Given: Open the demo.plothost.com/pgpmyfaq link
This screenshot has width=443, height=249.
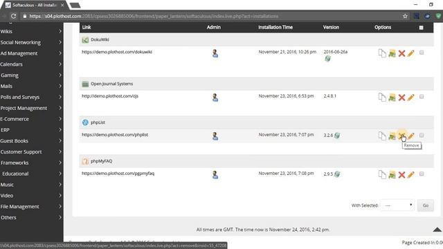Looking at the screenshot, I should [118, 174].
